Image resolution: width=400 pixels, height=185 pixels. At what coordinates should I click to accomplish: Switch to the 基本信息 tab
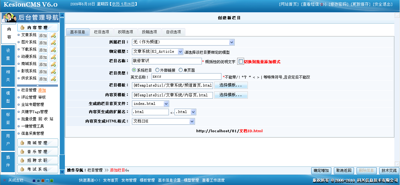tap(77, 32)
